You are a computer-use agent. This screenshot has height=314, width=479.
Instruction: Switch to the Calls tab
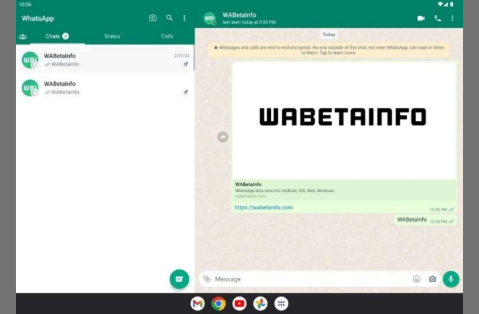pyautogui.click(x=167, y=36)
